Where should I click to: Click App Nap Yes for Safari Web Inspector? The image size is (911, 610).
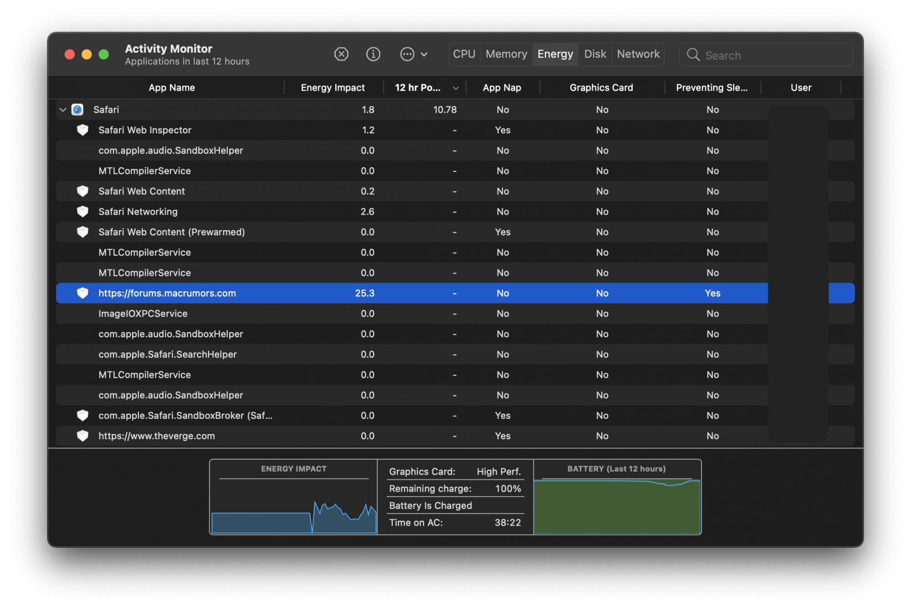pos(502,130)
